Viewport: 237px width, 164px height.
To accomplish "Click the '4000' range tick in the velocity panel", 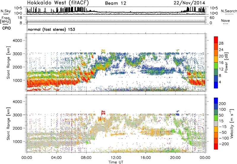I will click(x=17, y=102).
